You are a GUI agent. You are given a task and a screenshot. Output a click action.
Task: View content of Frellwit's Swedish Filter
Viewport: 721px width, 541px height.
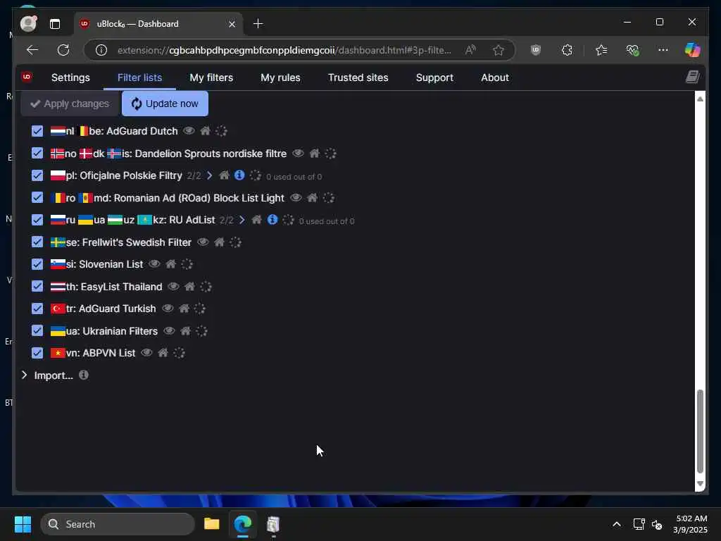[x=203, y=242]
